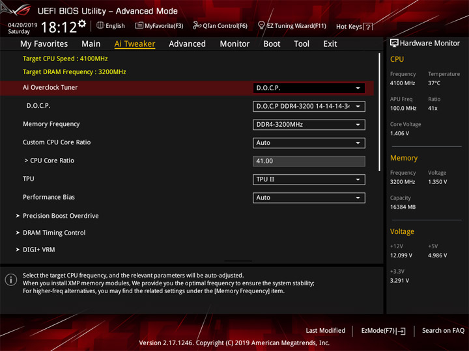Screen dimensions: 469x351
Task: Switch to EzMode(F7)
Action: (x=383, y=331)
